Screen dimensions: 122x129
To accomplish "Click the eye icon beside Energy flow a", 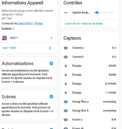I will point(66,102).
